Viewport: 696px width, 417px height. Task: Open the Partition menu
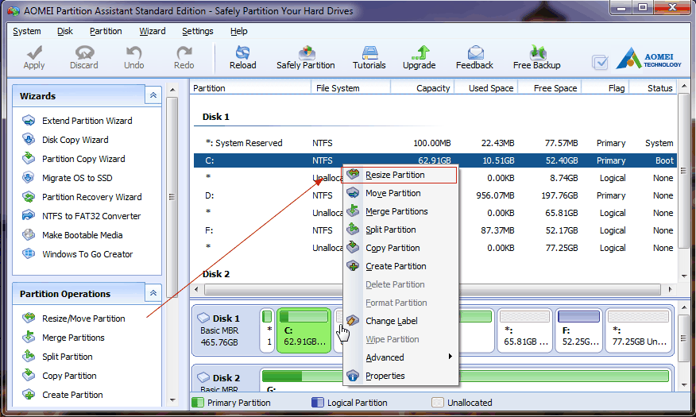106,31
